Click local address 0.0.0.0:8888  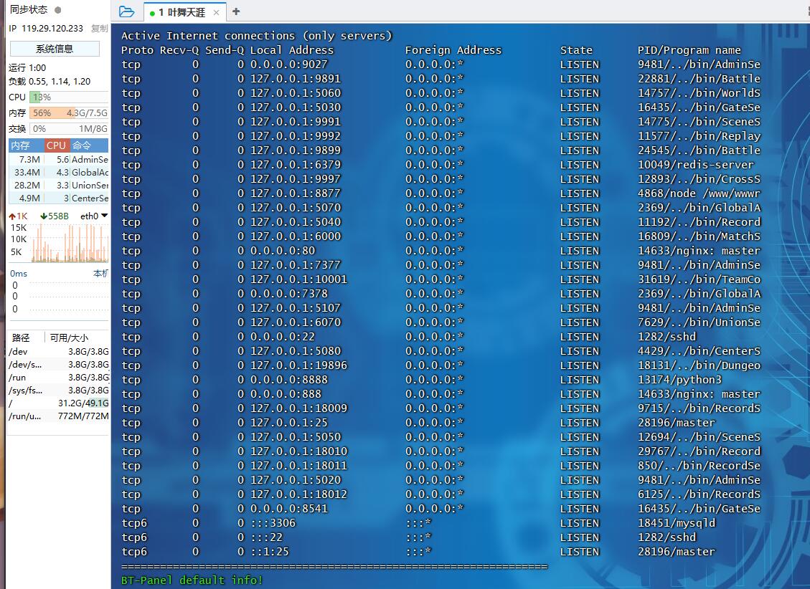288,380
